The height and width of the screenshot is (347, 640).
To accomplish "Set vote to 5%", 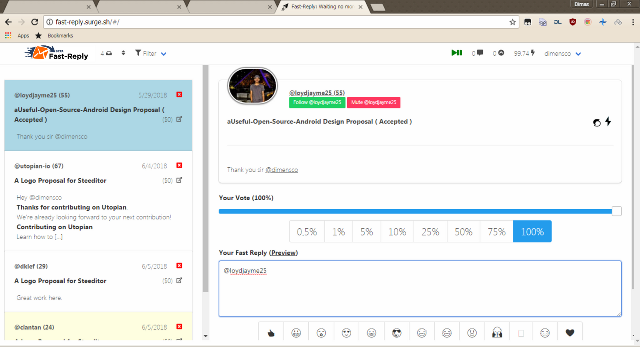I will [x=367, y=231].
